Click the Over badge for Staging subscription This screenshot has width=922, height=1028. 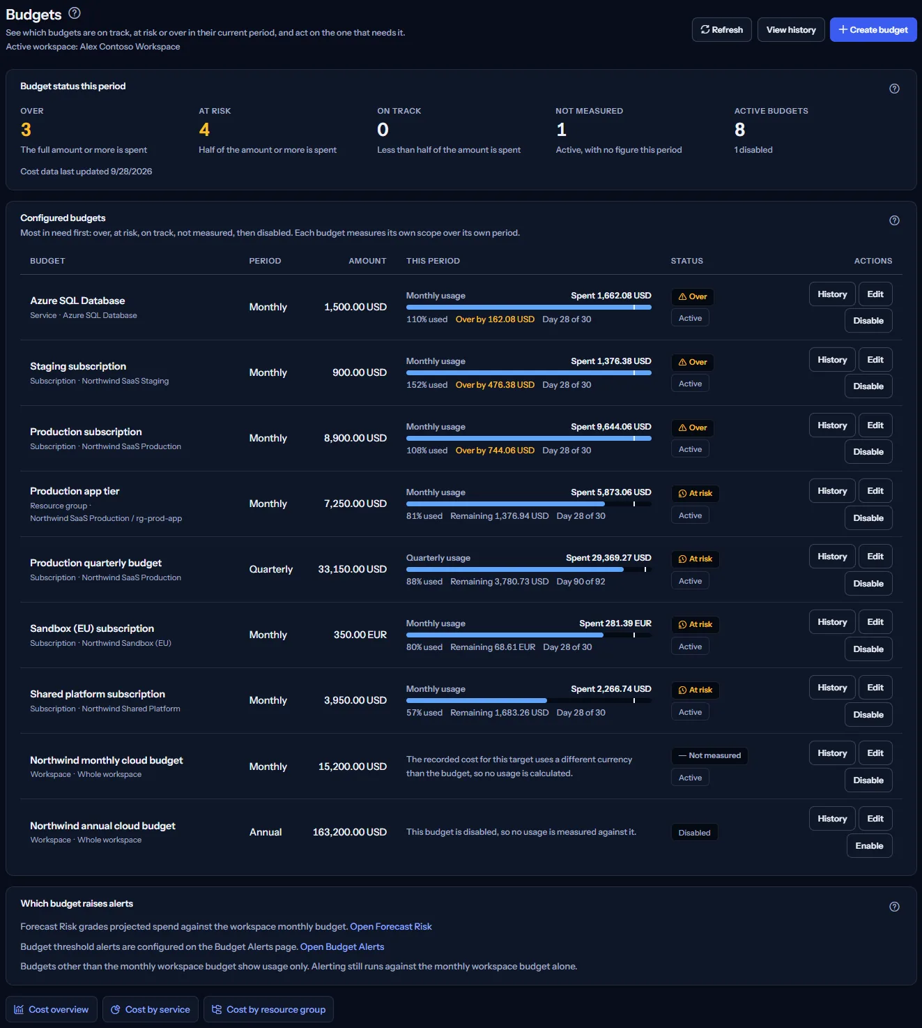tap(692, 362)
